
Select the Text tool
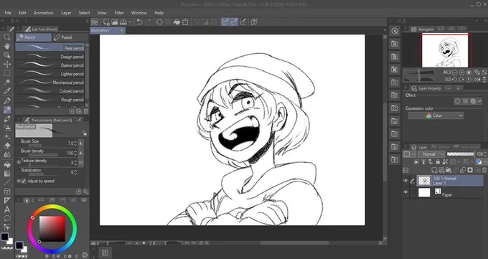tap(7, 209)
